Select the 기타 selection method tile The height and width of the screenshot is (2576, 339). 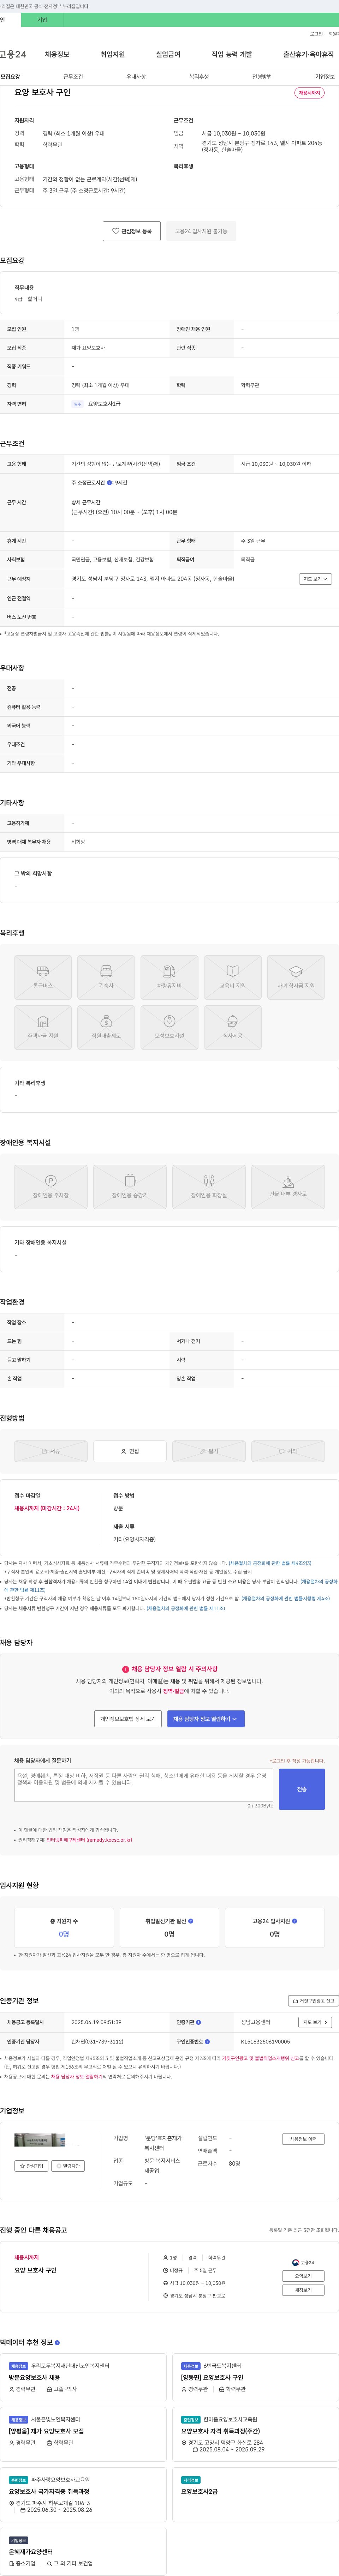288,1451
